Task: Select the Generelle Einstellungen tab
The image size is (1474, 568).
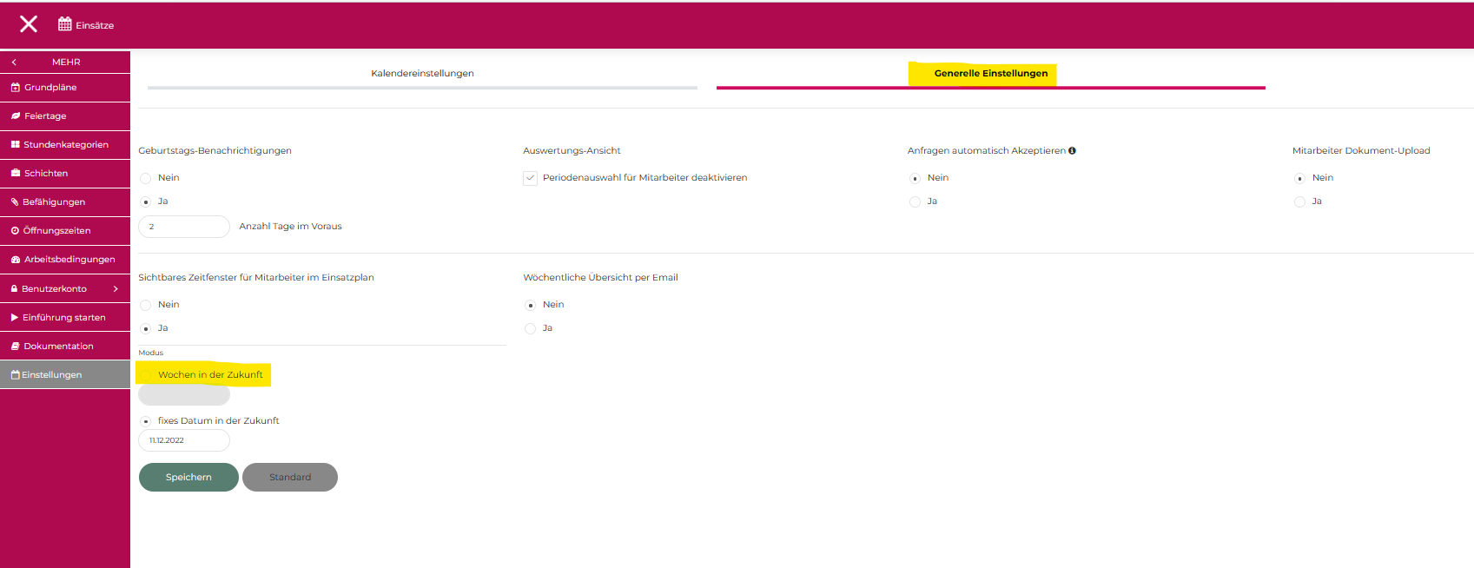Action: click(990, 74)
